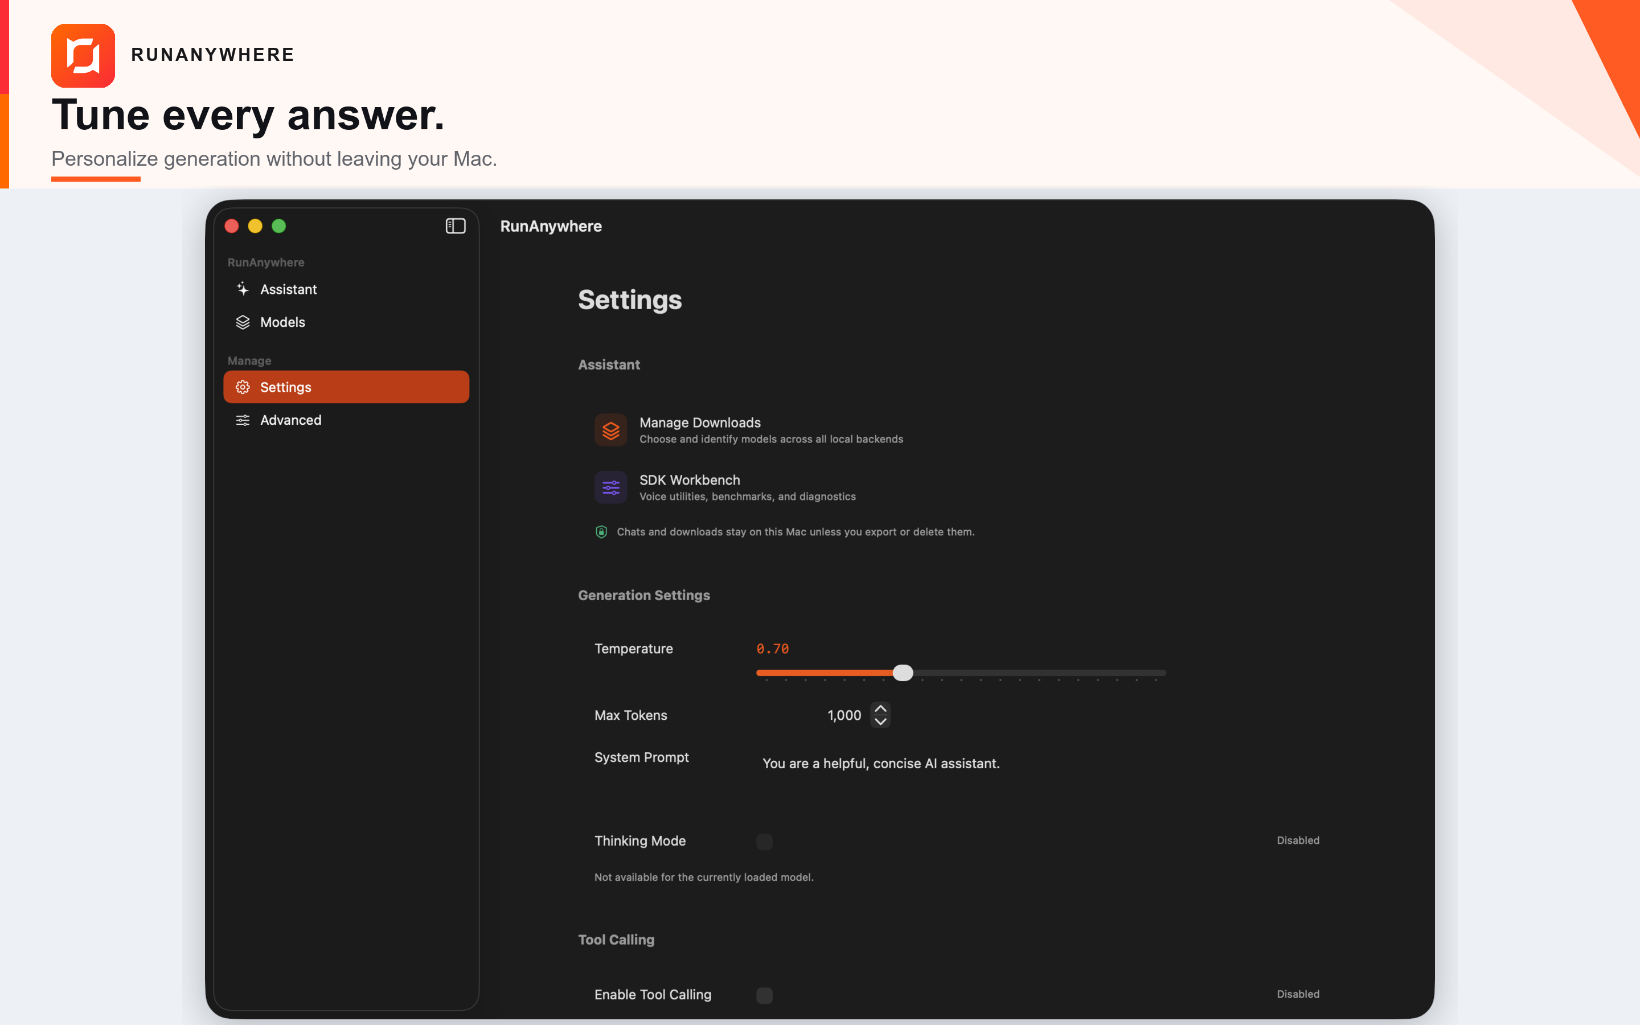Click the Max Tokens value 1,000
This screenshot has height=1025, width=1640.
click(844, 715)
